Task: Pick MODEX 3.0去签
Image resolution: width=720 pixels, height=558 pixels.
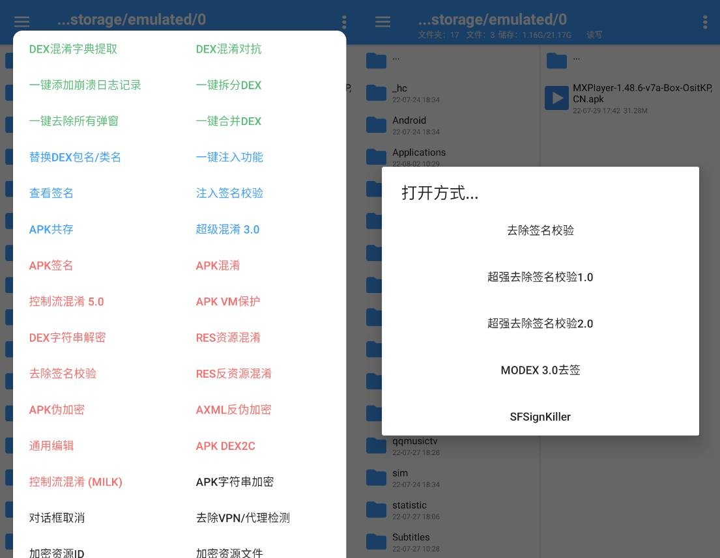Action: [x=540, y=370]
